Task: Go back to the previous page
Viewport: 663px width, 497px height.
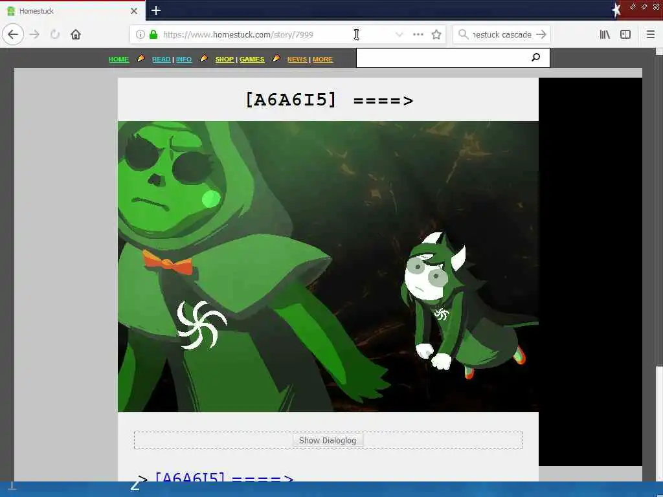Action: tap(13, 34)
